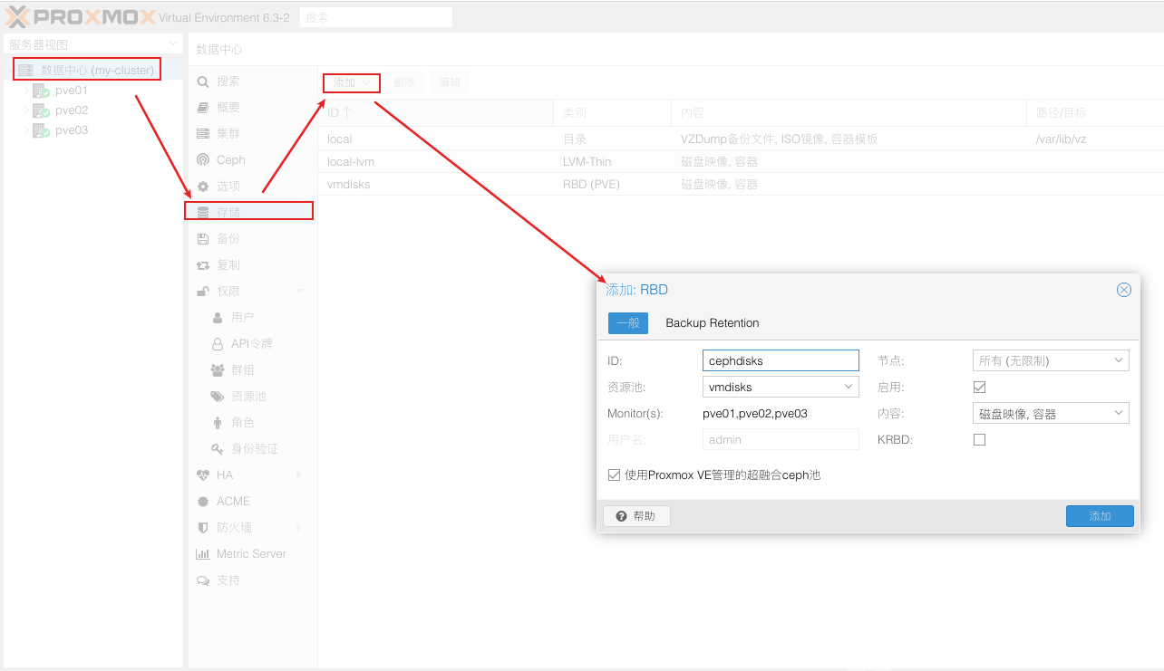The width and height of the screenshot is (1164, 671).
Task: Click the 删除 toolbar button
Action: pos(404,82)
